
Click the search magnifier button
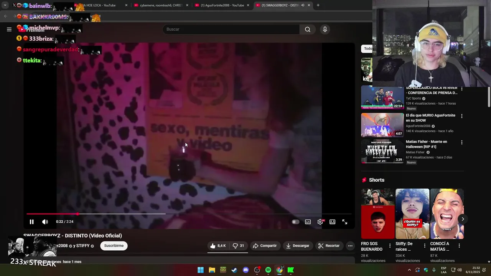tap(308, 29)
